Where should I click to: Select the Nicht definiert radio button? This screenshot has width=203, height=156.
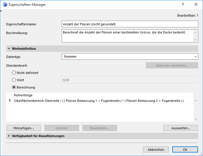click(14, 73)
